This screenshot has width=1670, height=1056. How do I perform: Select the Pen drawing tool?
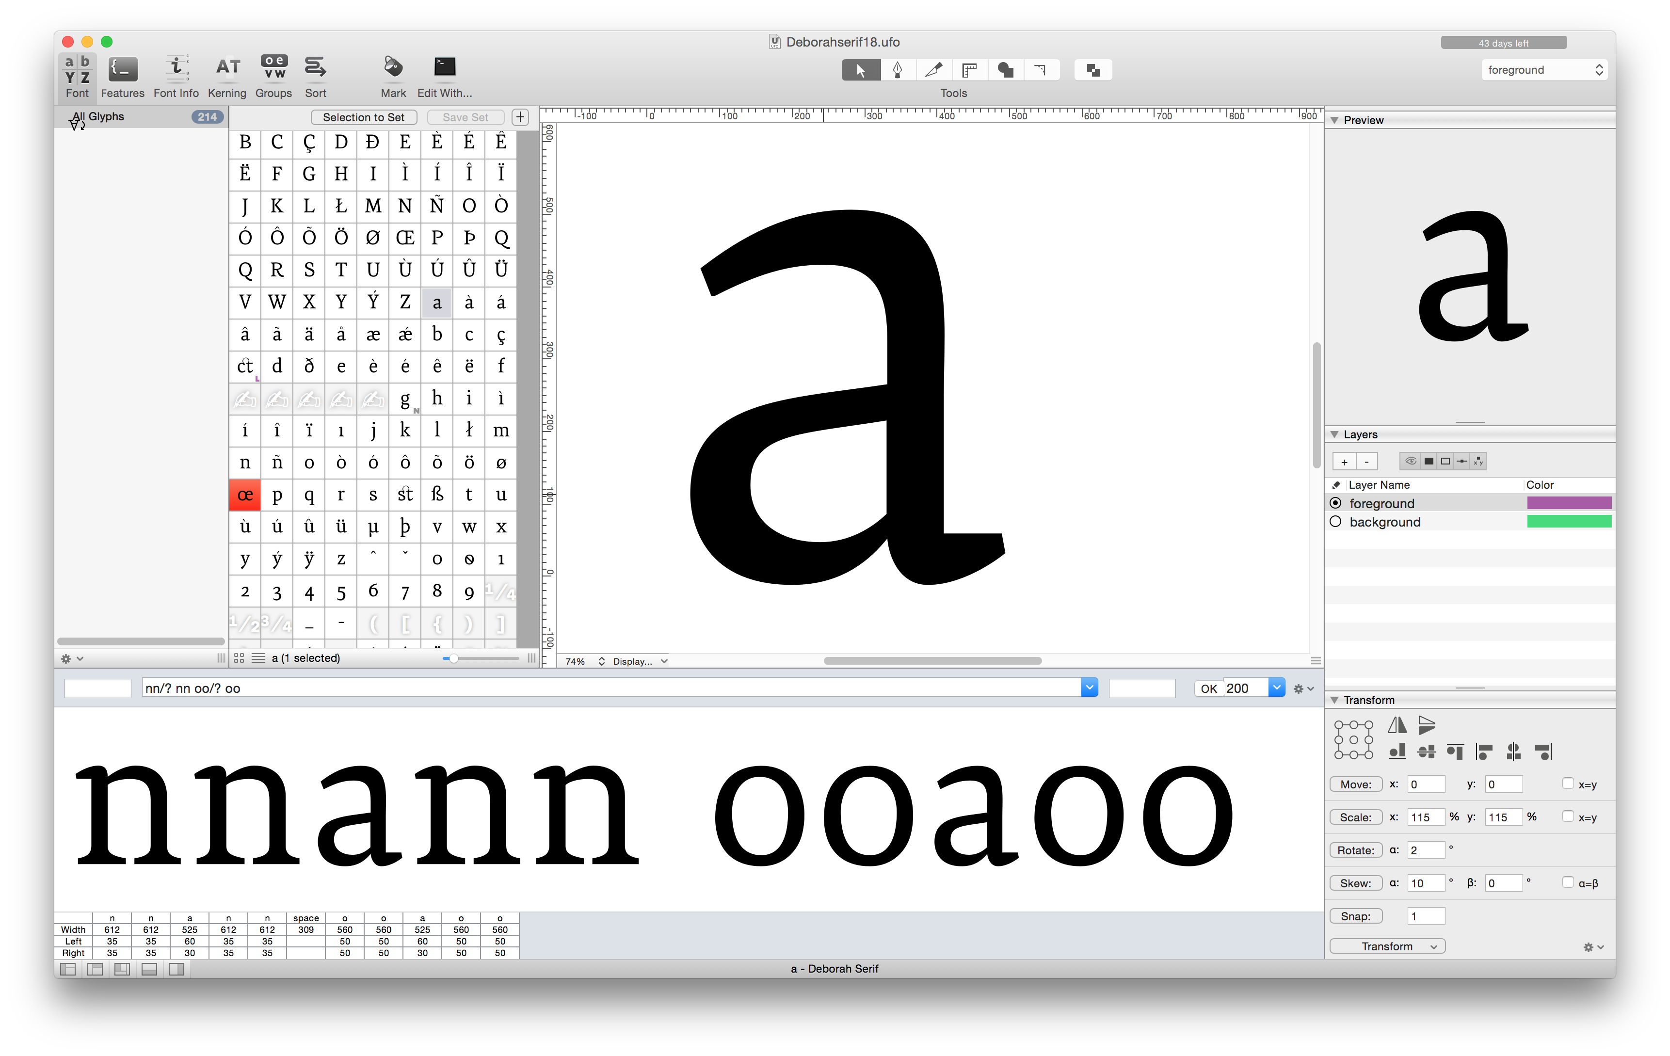[898, 70]
